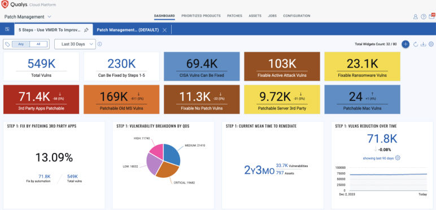Open the Configuration tab

(x=297, y=16)
